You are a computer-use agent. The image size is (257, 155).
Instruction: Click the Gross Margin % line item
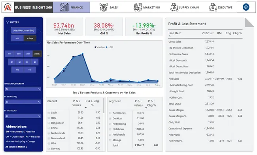[178, 116]
